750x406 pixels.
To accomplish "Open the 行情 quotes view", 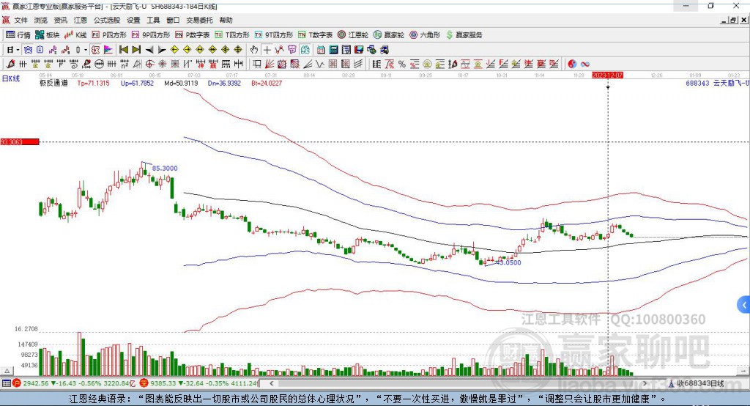I will pos(18,35).
